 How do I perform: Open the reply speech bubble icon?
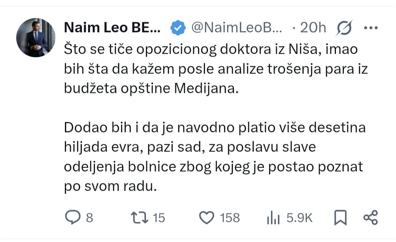[73, 217]
